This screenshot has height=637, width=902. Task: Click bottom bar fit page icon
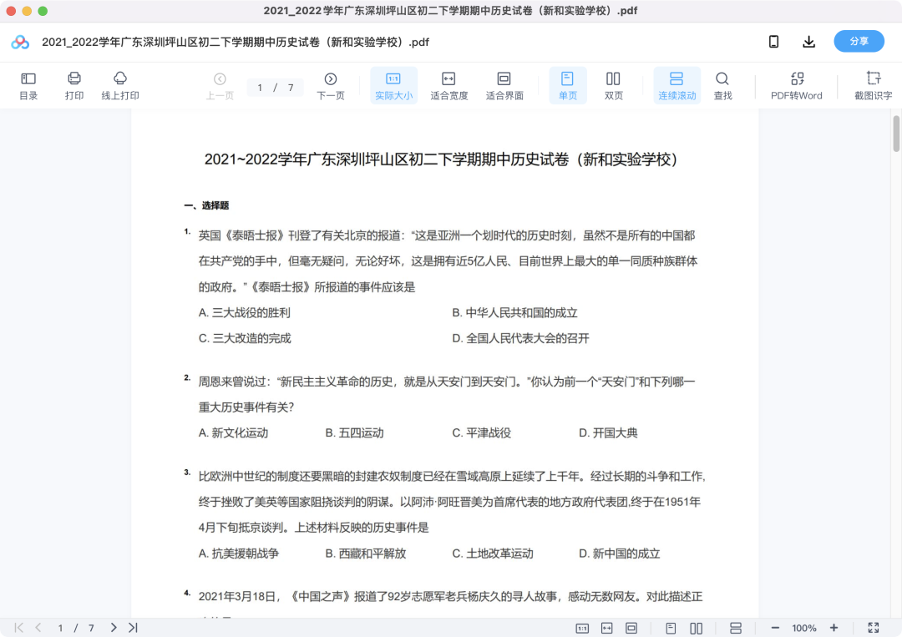pyautogui.click(x=631, y=629)
